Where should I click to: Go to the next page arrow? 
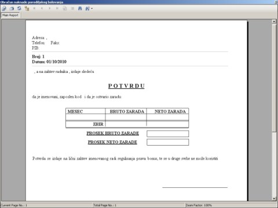click(50, 9)
